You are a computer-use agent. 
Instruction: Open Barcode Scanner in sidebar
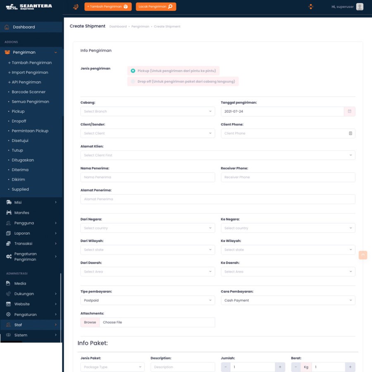[29, 92]
